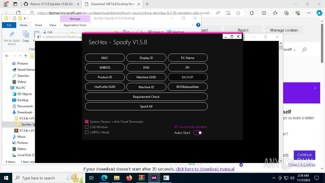Click the Edge address bar URL
The height and width of the screenshot is (183, 325).
[124, 13]
